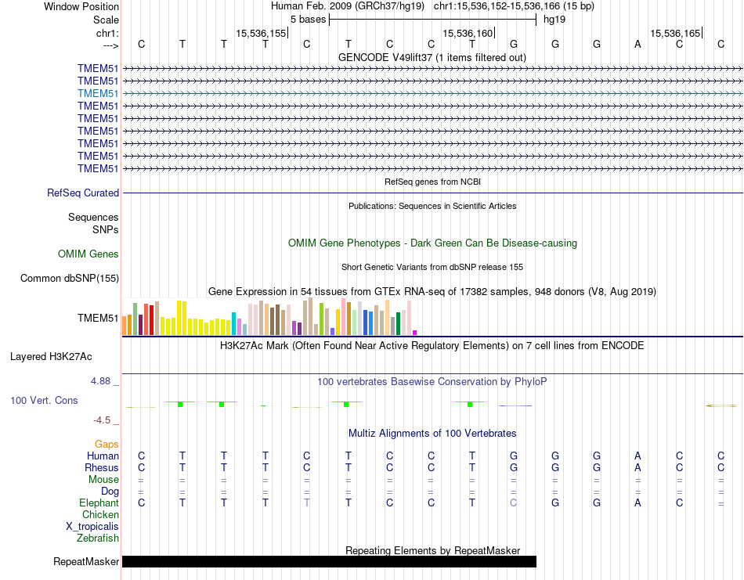The height and width of the screenshot is (580, 744).
Task: Click OMIM Gene Phenotypes green track title
Action: pyautogui.click(x=432, y=243)
